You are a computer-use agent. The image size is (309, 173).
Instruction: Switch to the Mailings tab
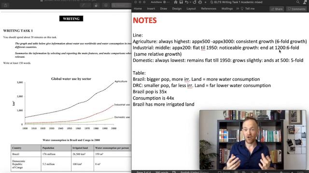pyautogui.click(x=227, y=9)
